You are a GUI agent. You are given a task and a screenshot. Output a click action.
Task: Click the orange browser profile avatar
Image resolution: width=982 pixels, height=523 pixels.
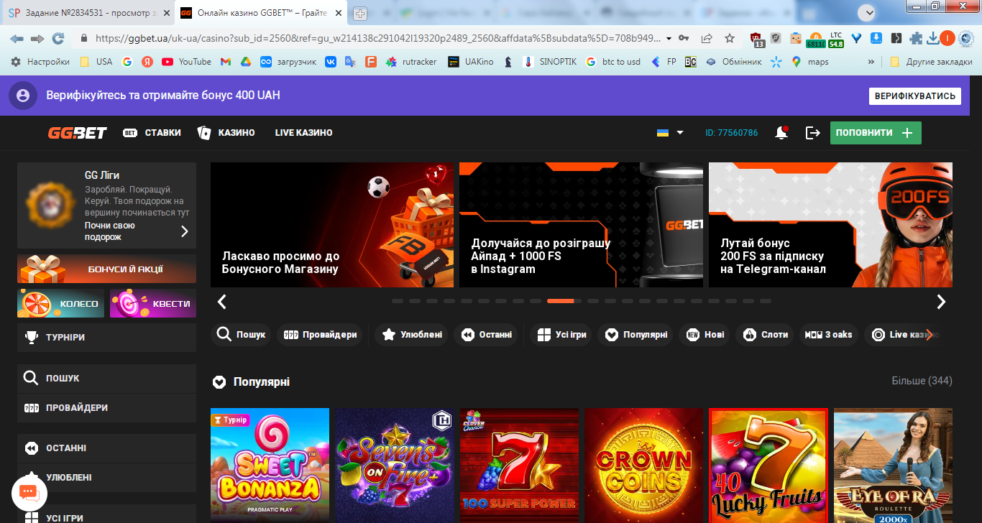(x=947, y=39)
